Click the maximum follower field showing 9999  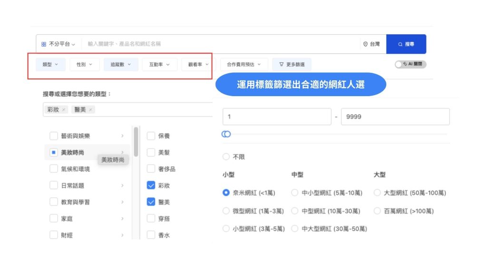click(x=395, y=117)
